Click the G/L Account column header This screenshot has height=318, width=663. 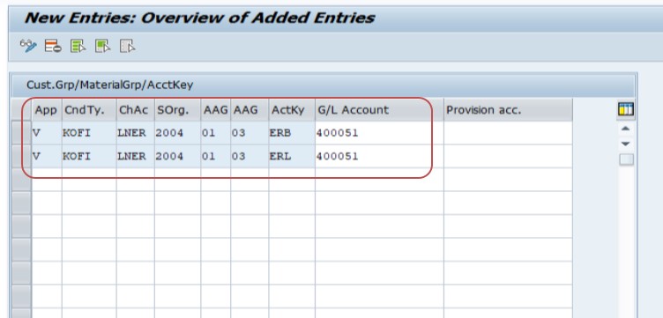coord(379,110)
